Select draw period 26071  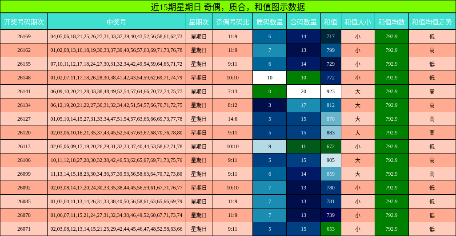(x=24, y=229)
